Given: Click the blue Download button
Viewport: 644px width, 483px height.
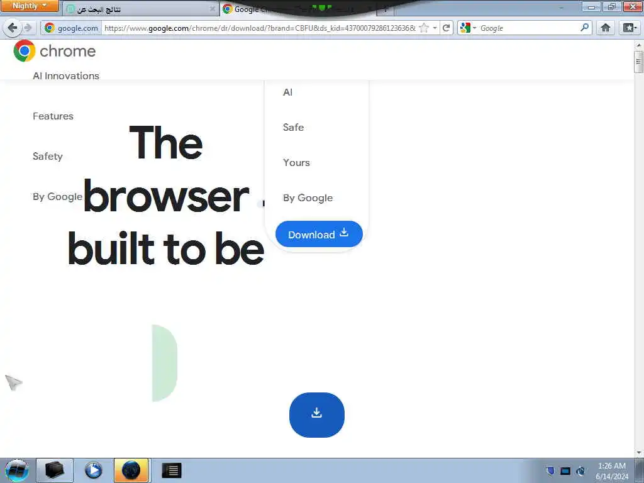Looking at the screenshot, I should [x=319, y=234].
